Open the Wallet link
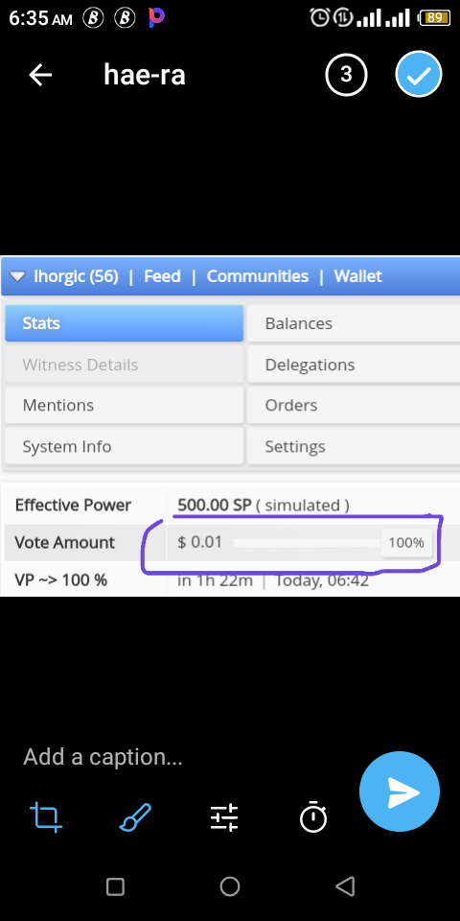460x921 pixels. pyautogui.click(x=357, y=276)
